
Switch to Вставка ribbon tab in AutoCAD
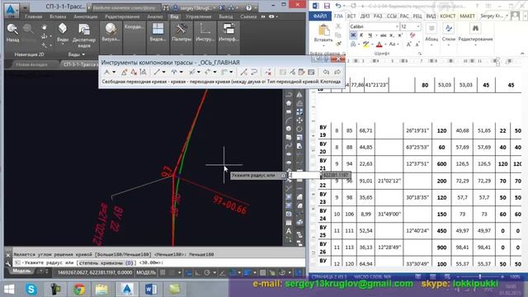tap(58, 16)
